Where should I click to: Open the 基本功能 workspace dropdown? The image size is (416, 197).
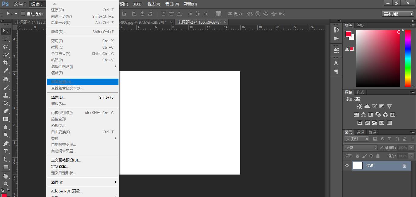click(x=398, y=14)
